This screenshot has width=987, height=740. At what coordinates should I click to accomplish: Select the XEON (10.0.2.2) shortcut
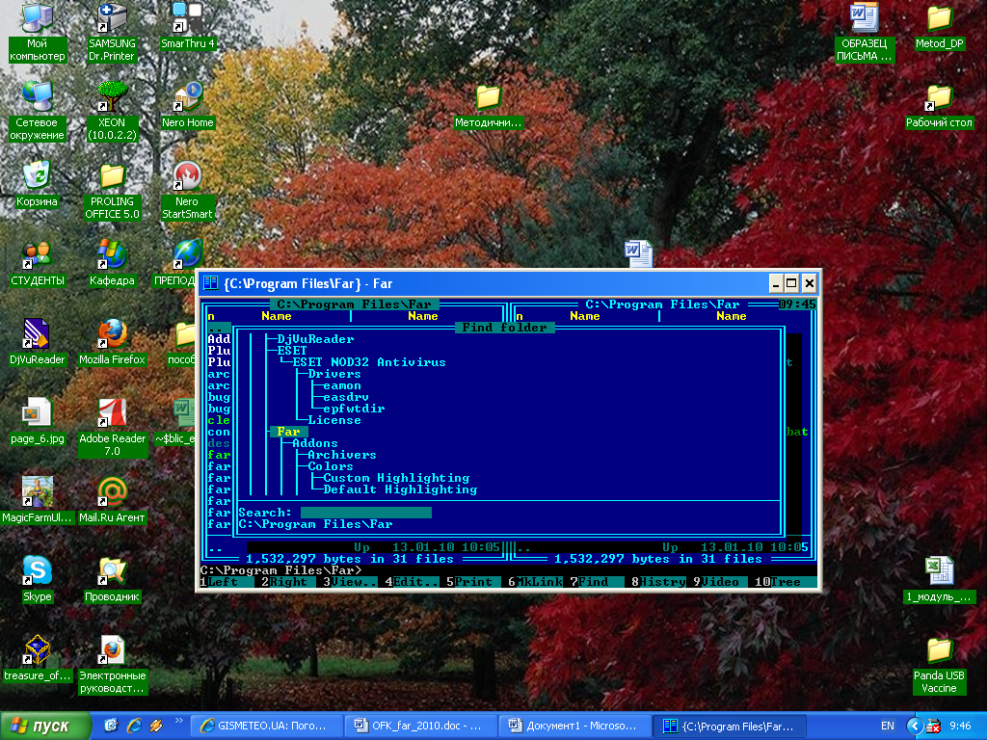point(112,112)
